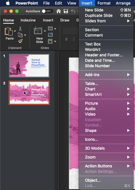
Task: Open the Paste dropdown arrow
Action: (15, 31)
